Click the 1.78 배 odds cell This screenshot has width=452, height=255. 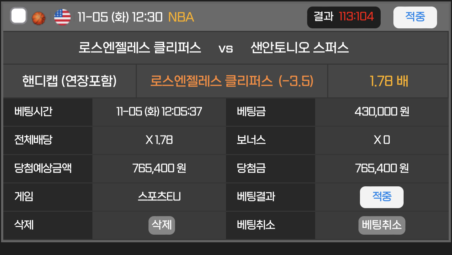389,81
